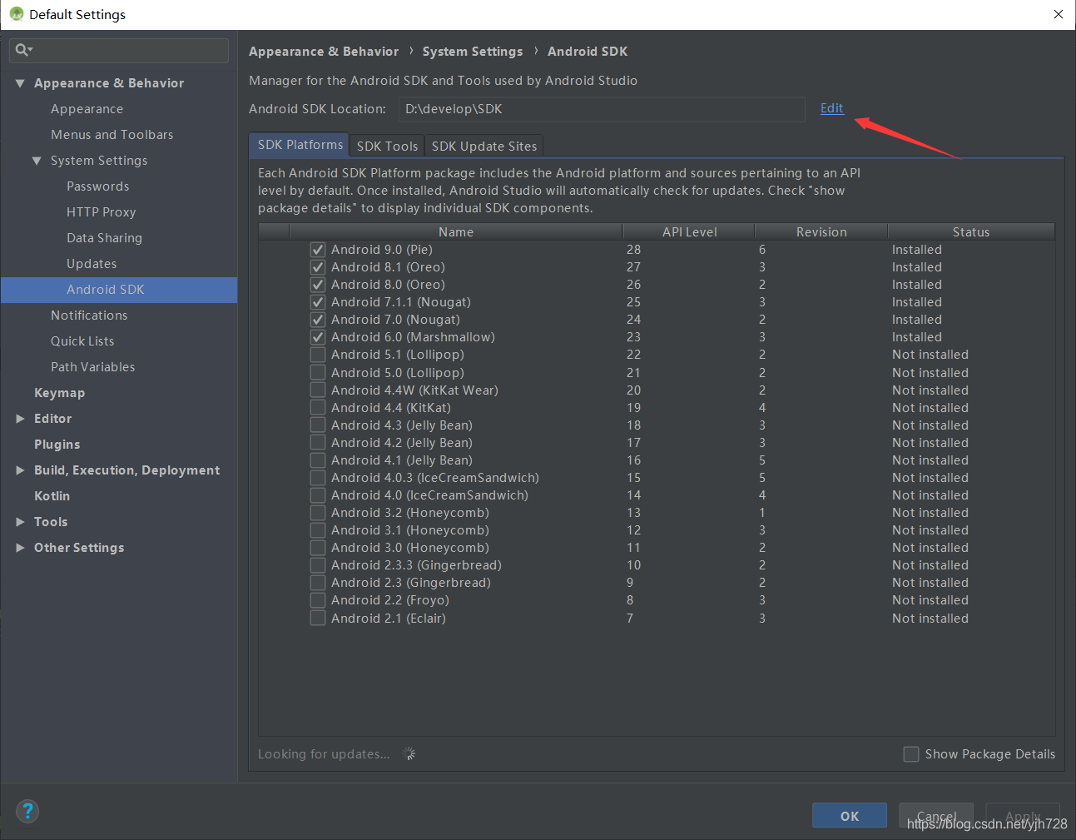This screenshot has height=840, width=1076.
Task: Check Android 2.1 (Eclair) checkbox
Action: click(318, 619)
